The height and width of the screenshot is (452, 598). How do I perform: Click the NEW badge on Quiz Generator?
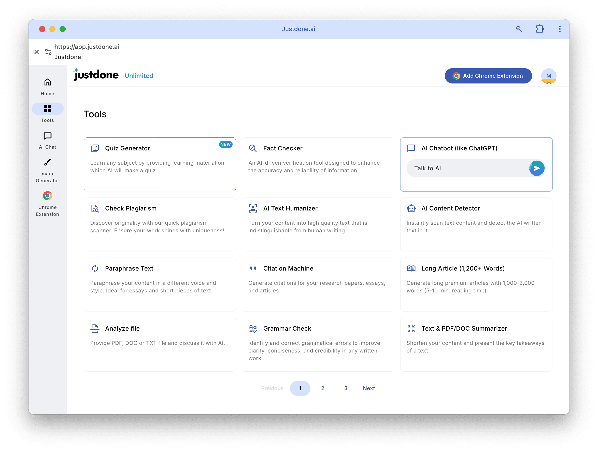(x=225, y=144)
